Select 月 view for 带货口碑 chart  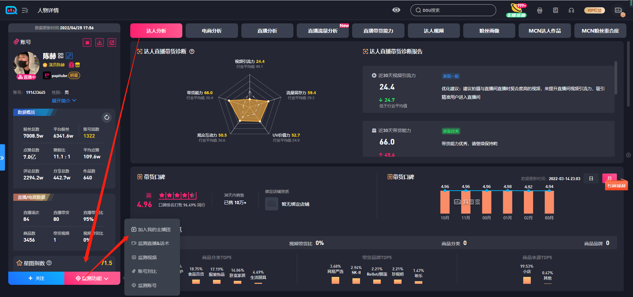point(609,178)
